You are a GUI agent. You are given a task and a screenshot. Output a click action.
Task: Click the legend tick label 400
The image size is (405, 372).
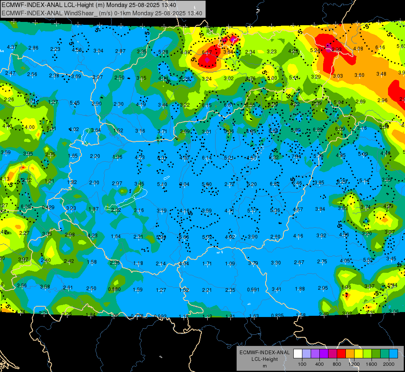(319, 364)
